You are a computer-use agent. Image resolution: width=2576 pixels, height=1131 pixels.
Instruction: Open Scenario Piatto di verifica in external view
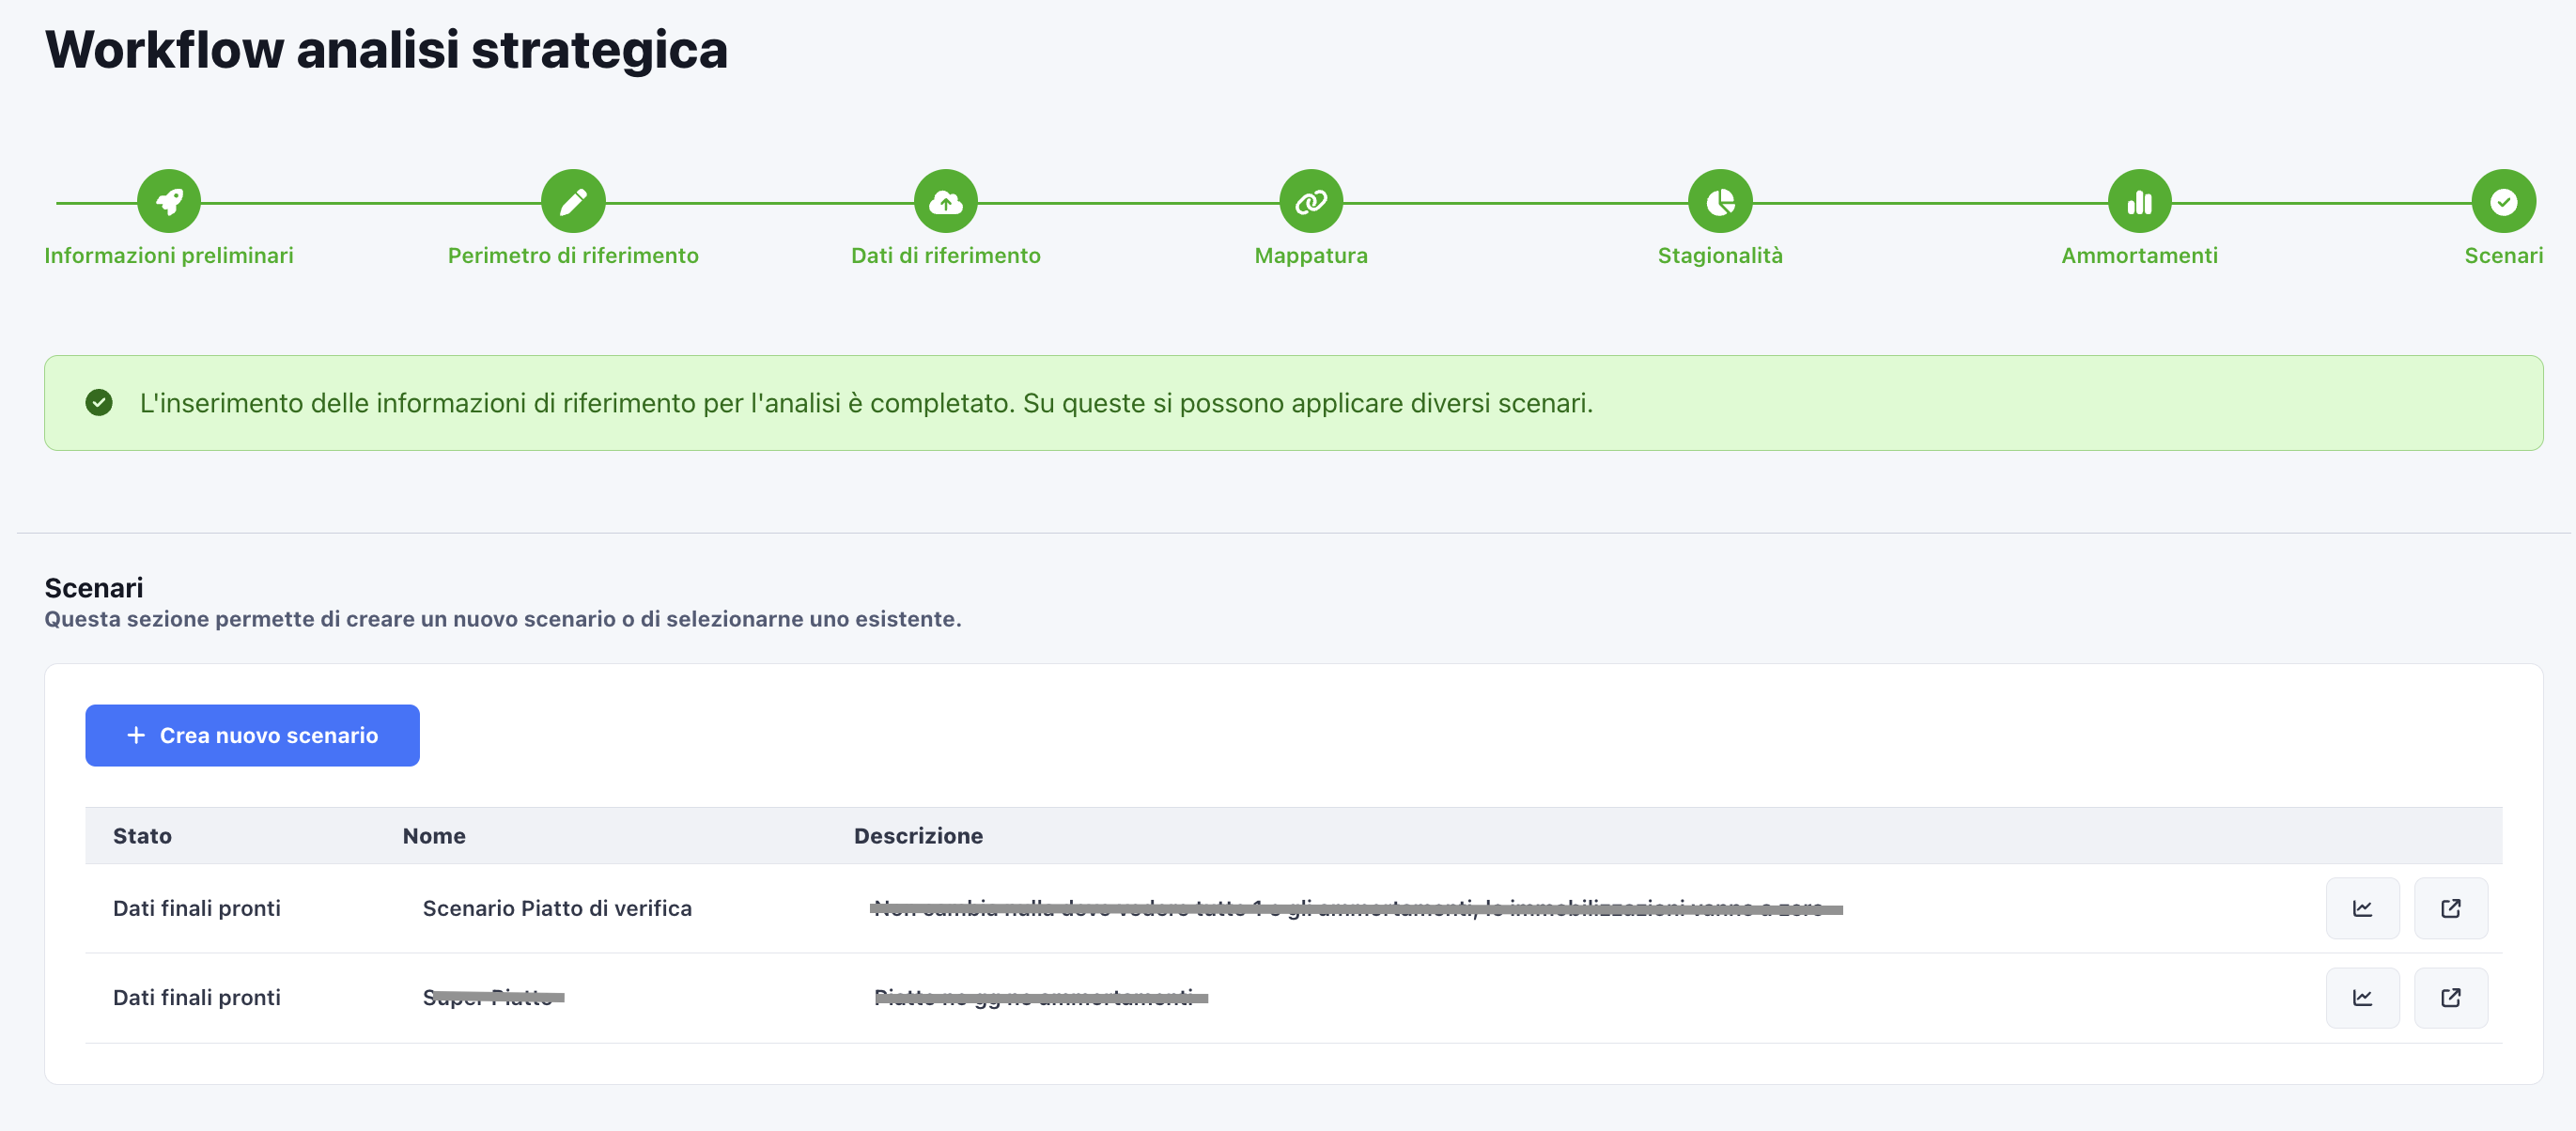pos(2451,908)
